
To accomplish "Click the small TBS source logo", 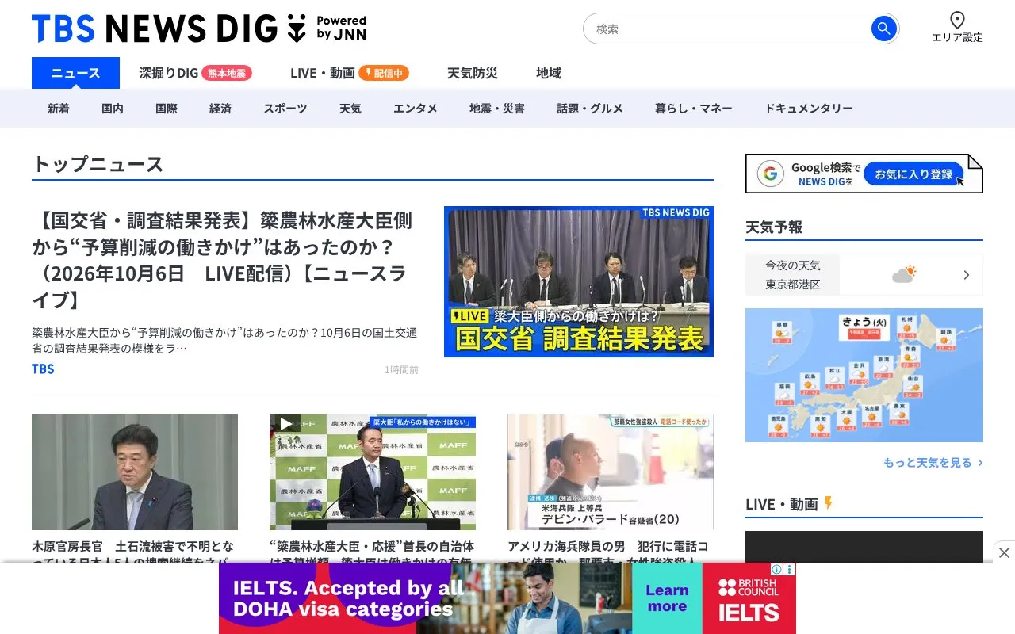I will 43,369.
